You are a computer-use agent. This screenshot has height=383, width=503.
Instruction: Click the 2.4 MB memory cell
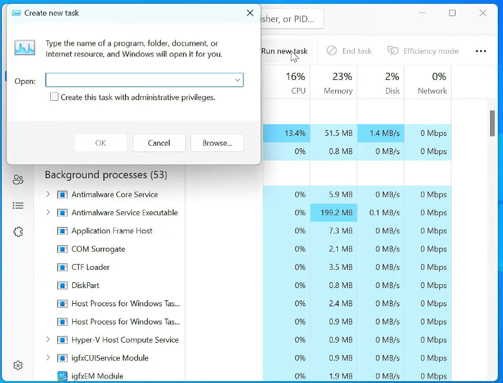[x=333, y=304]
